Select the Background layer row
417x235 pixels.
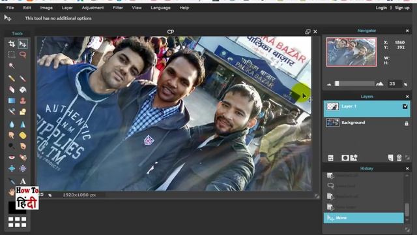tap(367, 123)
